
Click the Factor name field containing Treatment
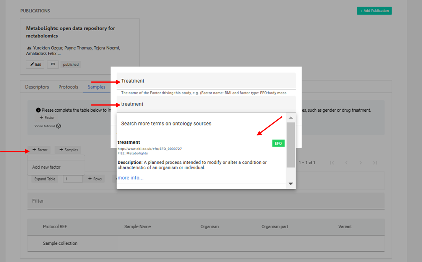pos(206,81)
